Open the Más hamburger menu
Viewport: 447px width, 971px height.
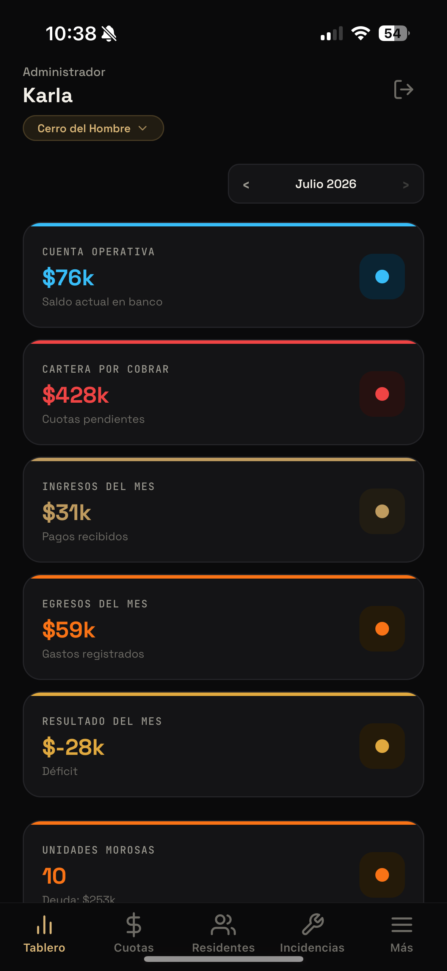pyautogui.click(x=402, y=933)
